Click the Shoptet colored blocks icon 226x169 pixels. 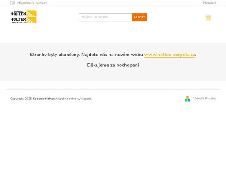click(188, 99)
